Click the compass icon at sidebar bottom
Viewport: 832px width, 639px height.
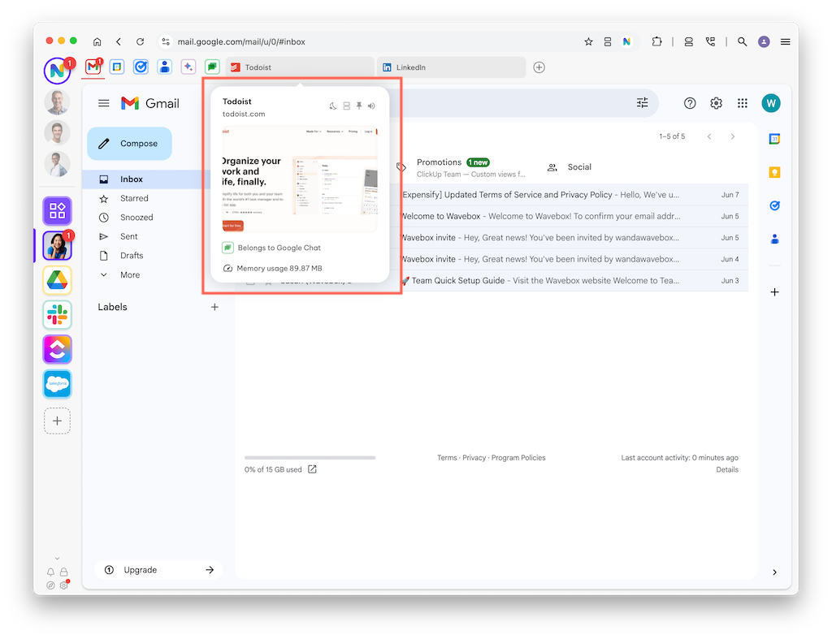(50, 585)
